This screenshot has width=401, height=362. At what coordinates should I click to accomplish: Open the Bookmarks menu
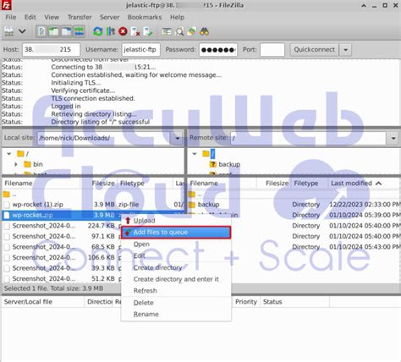(145, 17)
